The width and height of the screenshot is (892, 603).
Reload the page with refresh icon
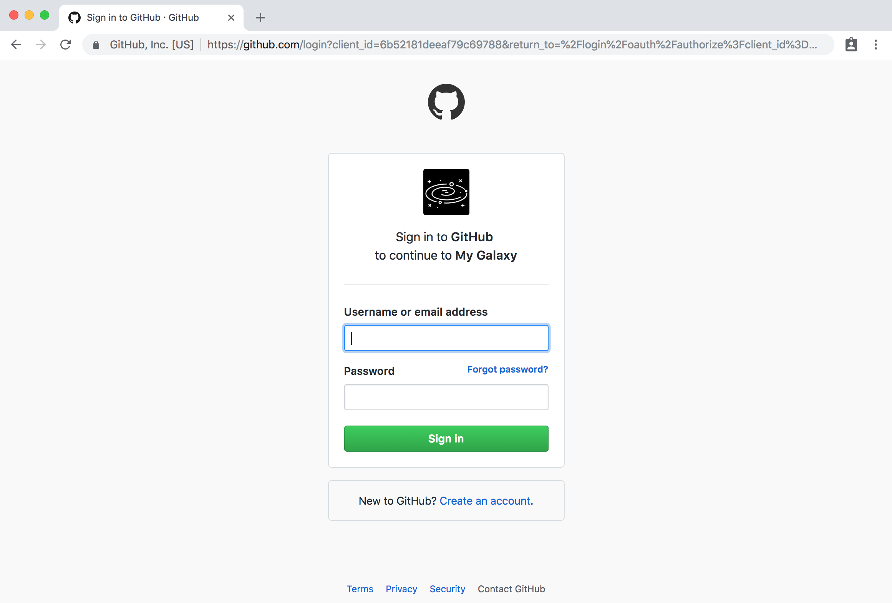click(66, 45)
